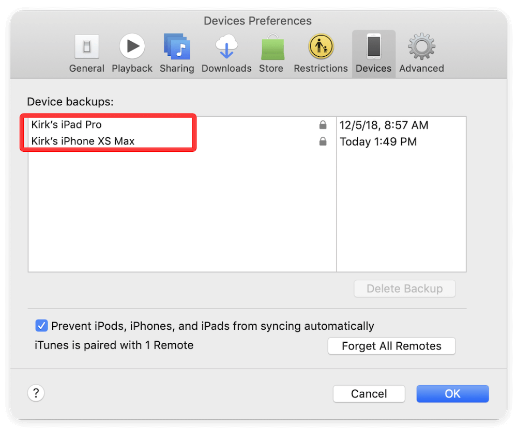Click the help question mark button
Viewport: 517px width, 430px height.
(x=36, y=393)
